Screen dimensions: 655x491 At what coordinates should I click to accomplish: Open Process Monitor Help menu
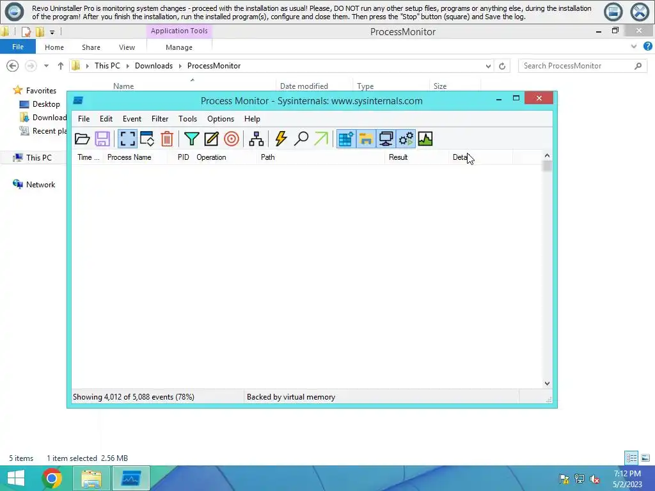tap(252, 119)
